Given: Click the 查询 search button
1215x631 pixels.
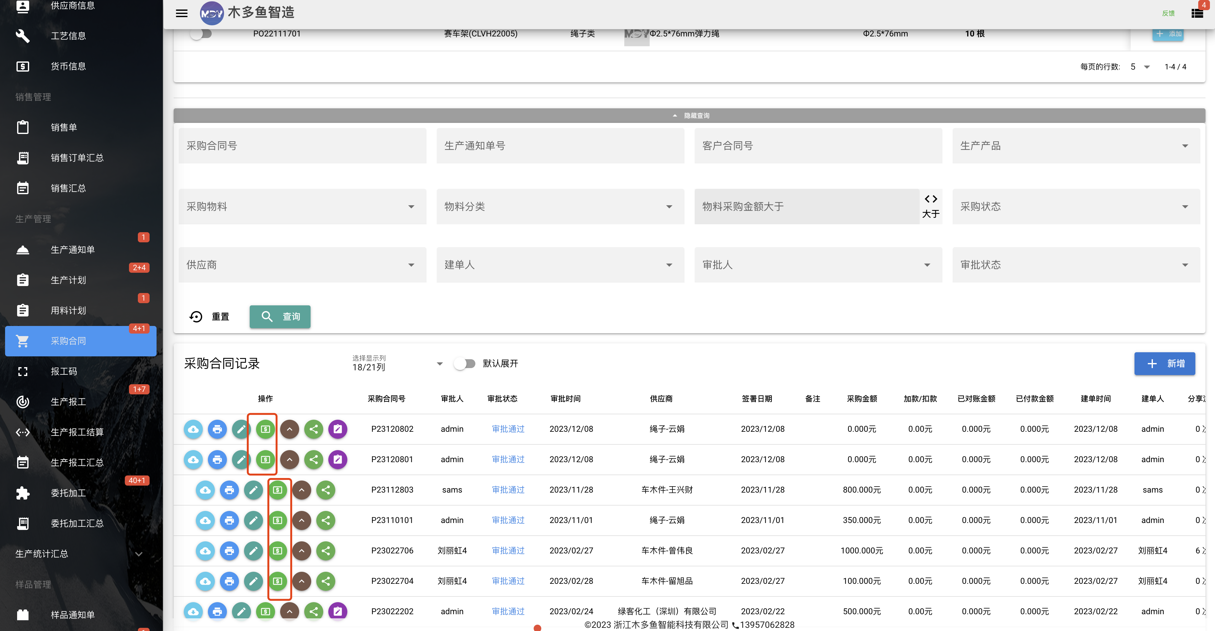Looking at the screenshot, I should [280, 317].
